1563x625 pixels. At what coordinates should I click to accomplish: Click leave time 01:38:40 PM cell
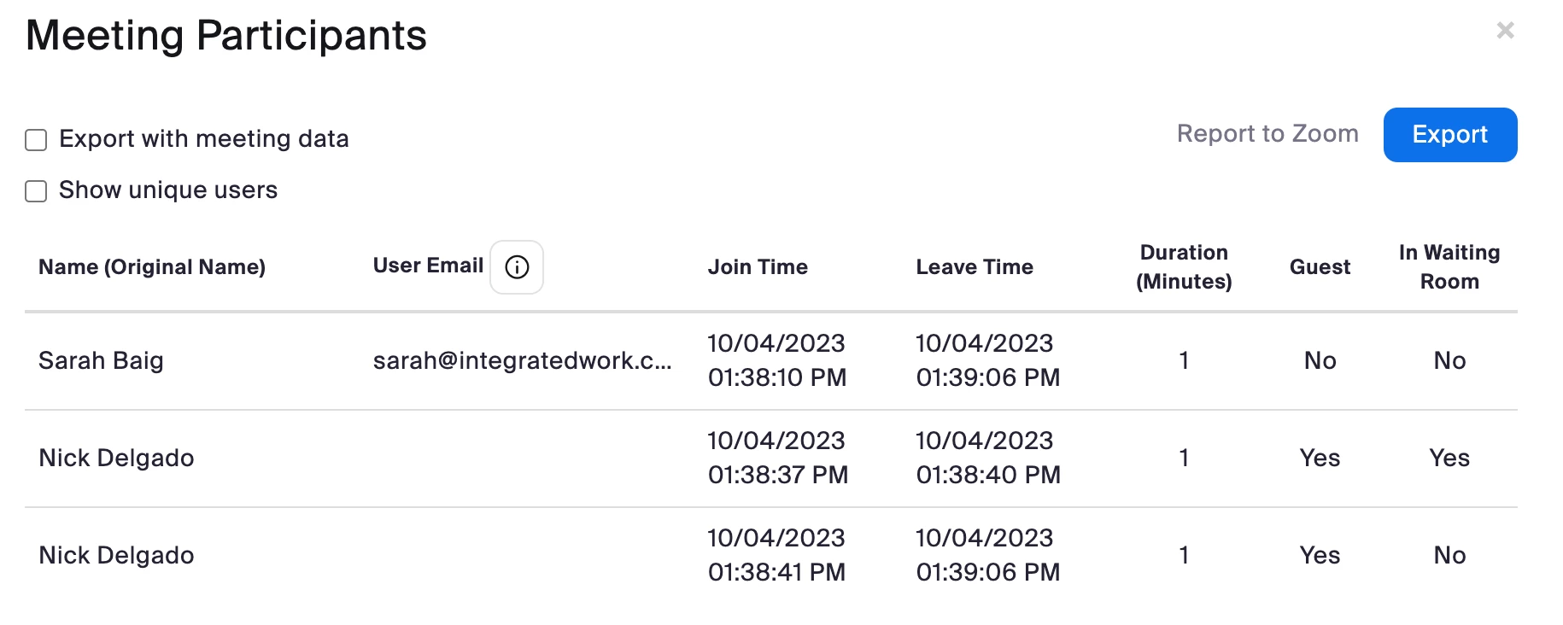click(x=987, y=475)
